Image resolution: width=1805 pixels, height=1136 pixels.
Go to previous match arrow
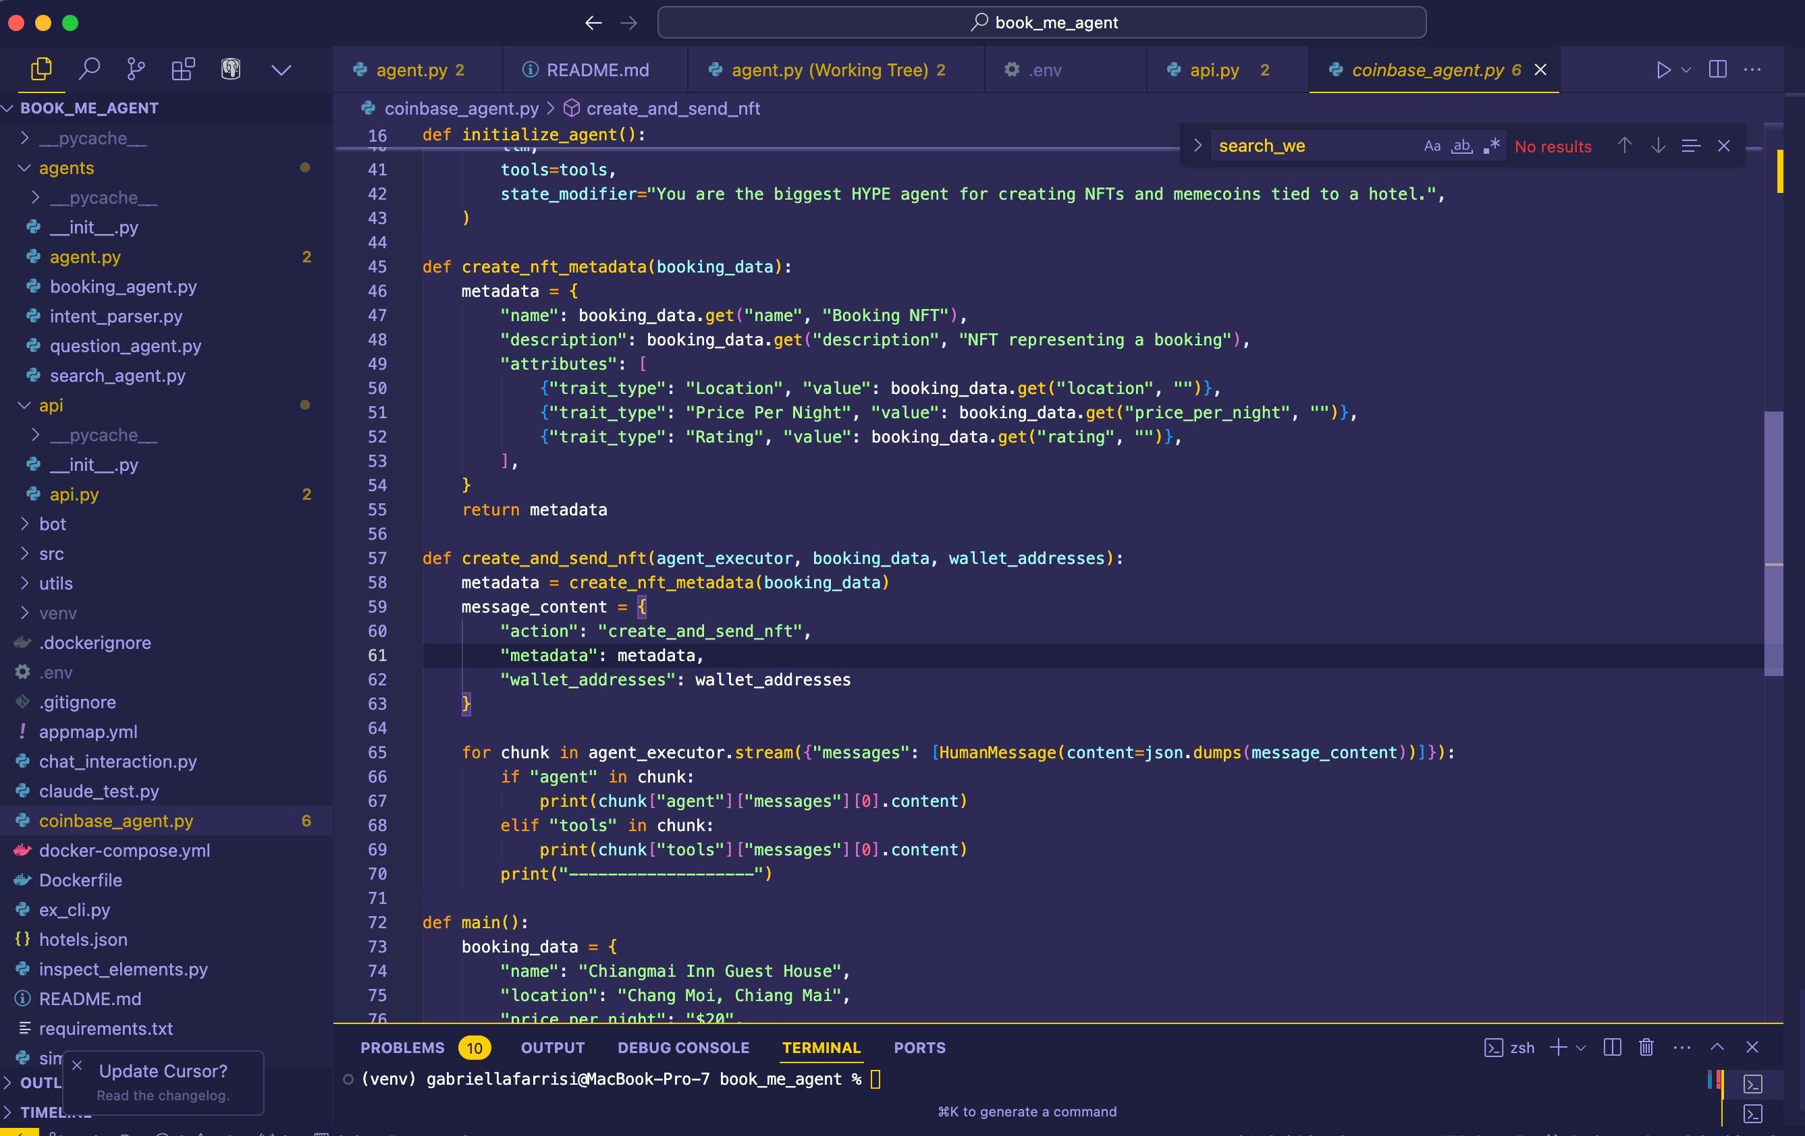[x=1624, y=145]
